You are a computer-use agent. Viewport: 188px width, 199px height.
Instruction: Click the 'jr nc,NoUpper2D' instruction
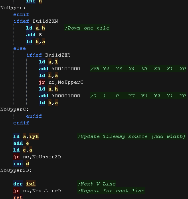(x=37, y=157)
